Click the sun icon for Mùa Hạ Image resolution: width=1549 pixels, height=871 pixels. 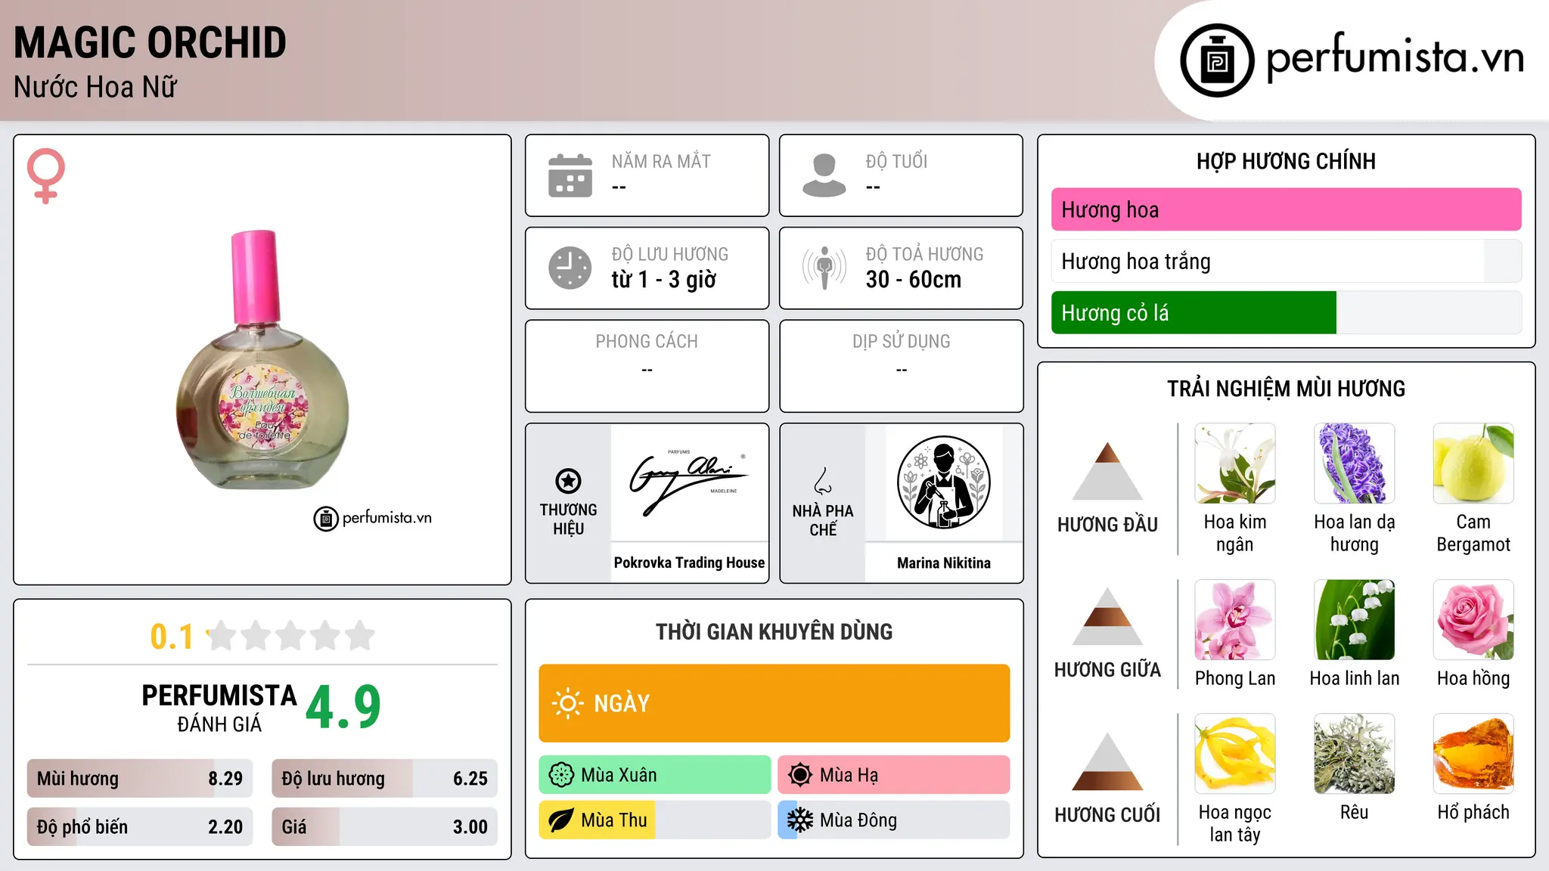click(x=800, y=775)
